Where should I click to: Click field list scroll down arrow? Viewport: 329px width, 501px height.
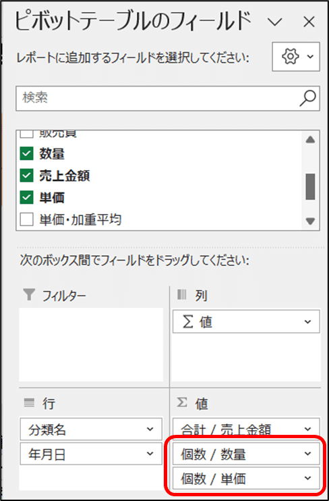310,221
